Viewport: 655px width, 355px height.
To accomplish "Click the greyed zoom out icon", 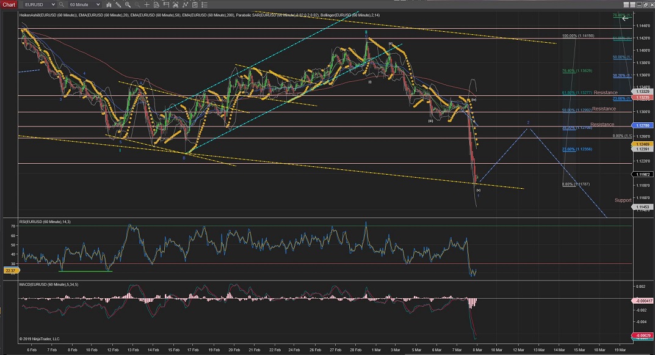I will tap(137, 5).
